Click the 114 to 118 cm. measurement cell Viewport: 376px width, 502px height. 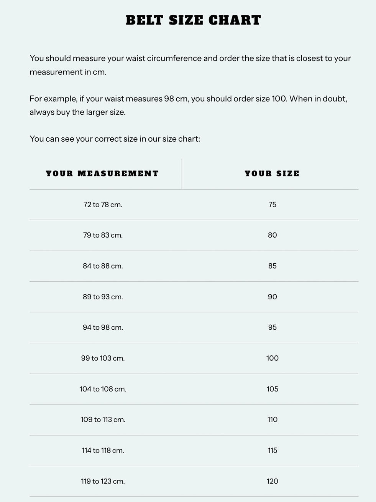pyautogui.click(x=103, y=450)
